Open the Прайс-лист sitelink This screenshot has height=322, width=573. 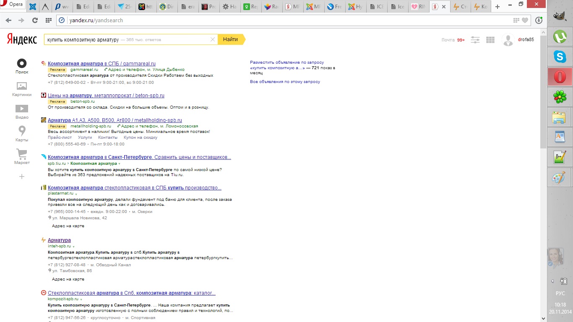tap(60, 138)
